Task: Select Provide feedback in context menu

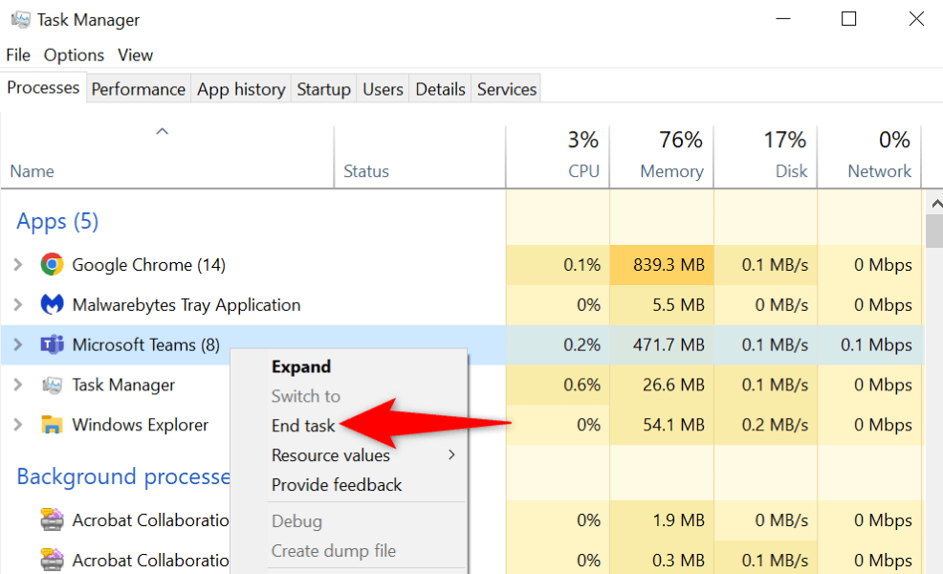Action: (x=337, y=485)
